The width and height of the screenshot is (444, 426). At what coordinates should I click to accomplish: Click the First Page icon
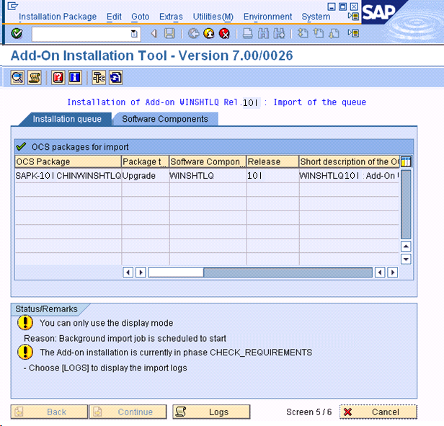point(303,34)
